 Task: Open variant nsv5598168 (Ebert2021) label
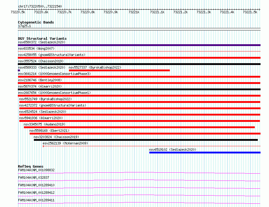[49, 131]
